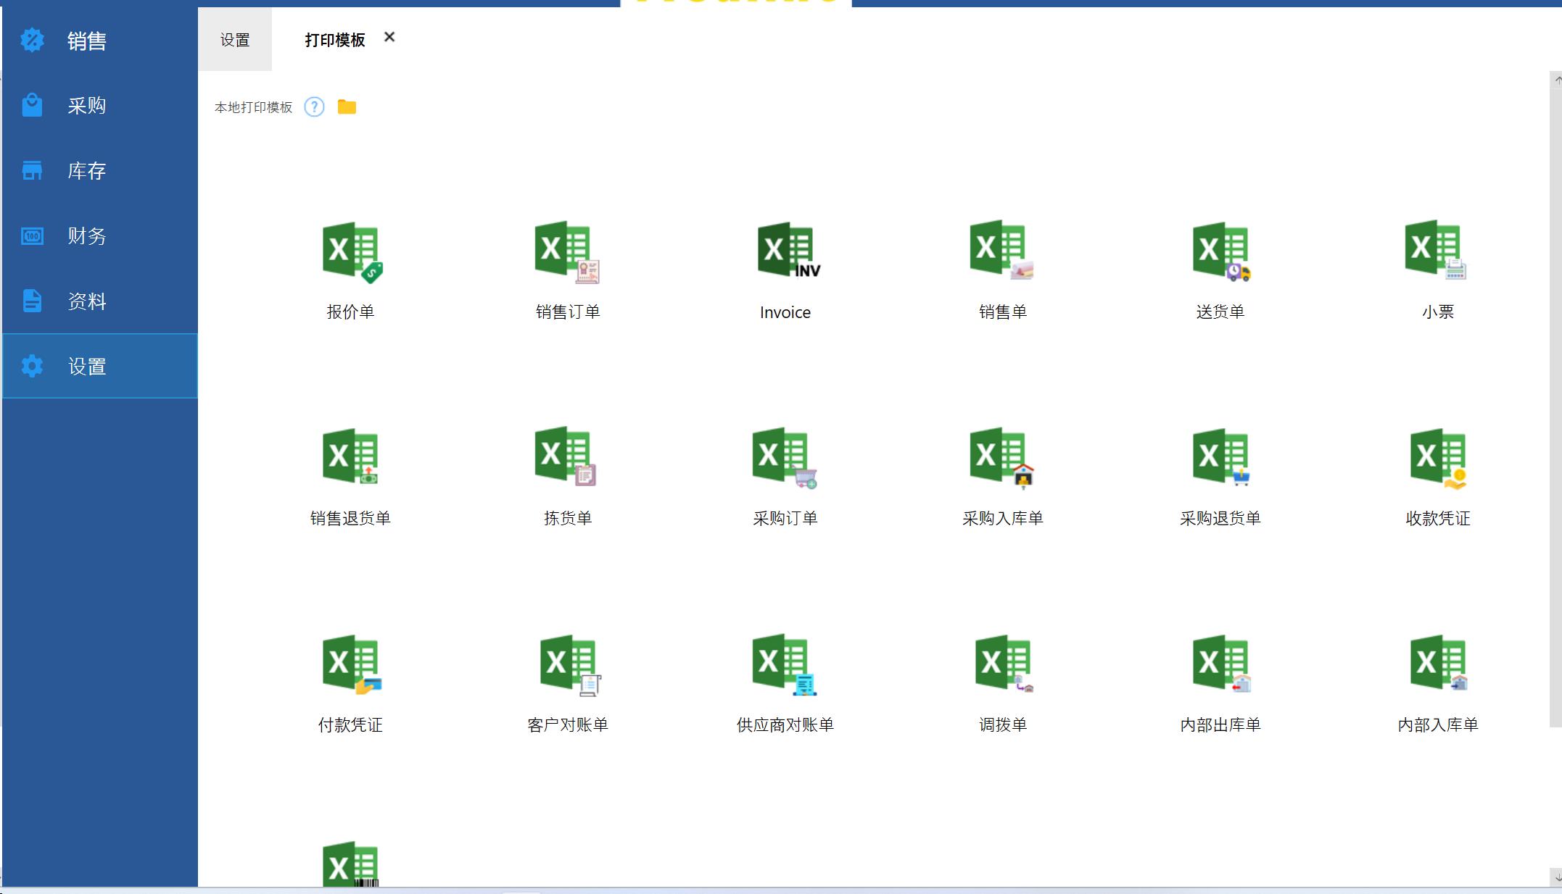Screen dimensions: 1562x894
Task: Click the 内部入库单 label text
Action: click(1438, 725)
